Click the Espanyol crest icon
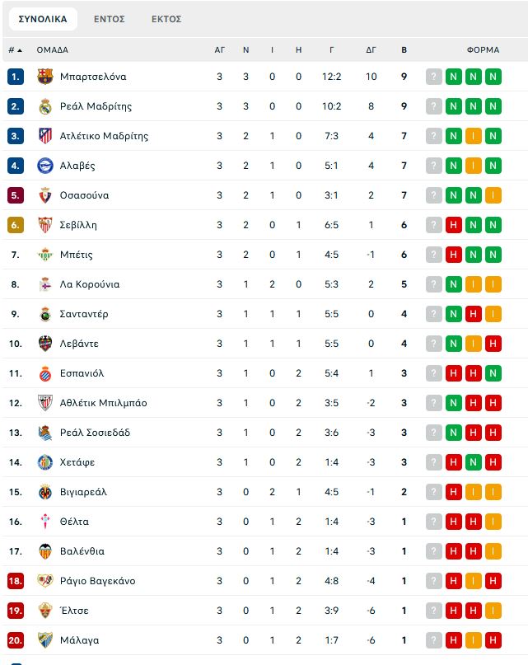The height and width of the screenshot is (665, 528). click(45, 373)
